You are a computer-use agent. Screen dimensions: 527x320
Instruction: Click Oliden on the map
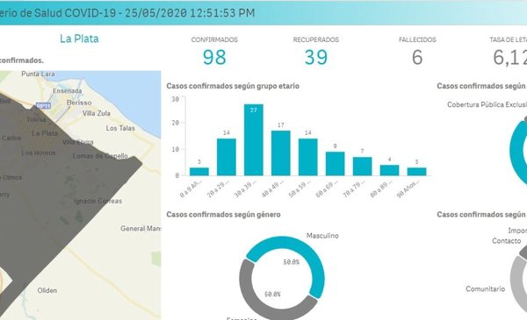(x=47, y=290)
